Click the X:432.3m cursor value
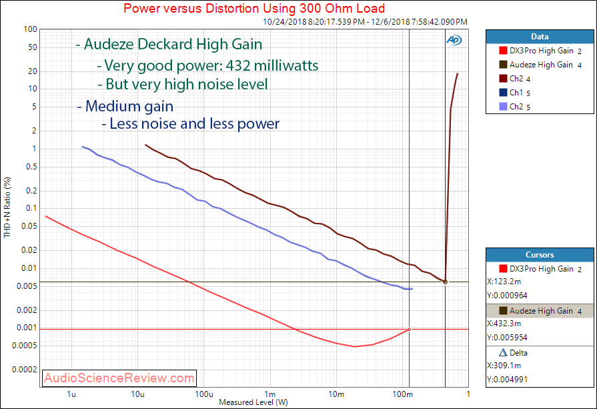The height and width of the screenshot is (409, 597). coord(504,324)
